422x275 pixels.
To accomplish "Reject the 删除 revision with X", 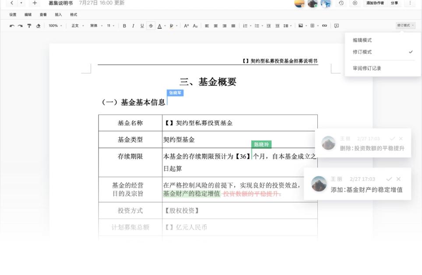I will coord(401,139).
